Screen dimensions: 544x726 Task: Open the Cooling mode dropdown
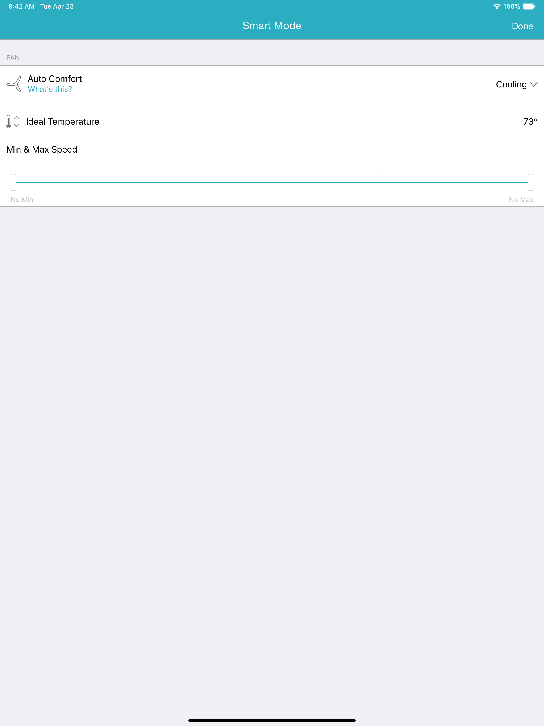pos(517,84)
